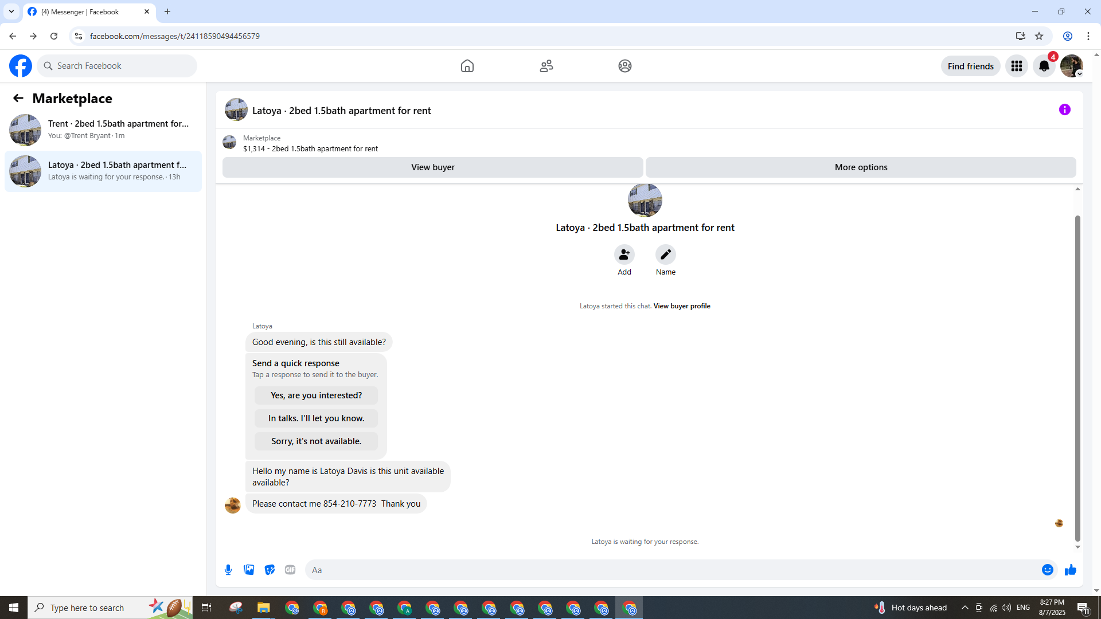
Task: Click the Name pencil icon
Action: [x=665, y=254]
